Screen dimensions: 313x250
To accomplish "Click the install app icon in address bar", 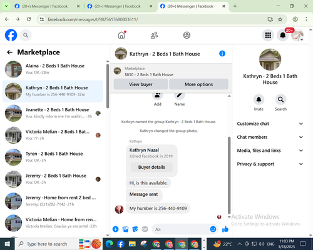I will pyautogui.click(x=270, y=19).
